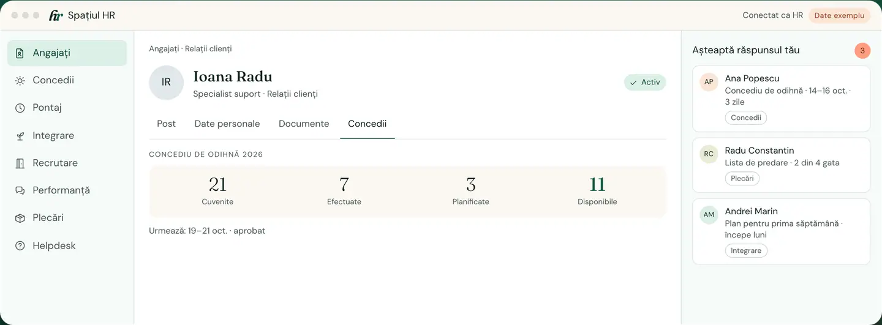
Task: Click the Performanță chat bubbles icon
Action: 20,190
